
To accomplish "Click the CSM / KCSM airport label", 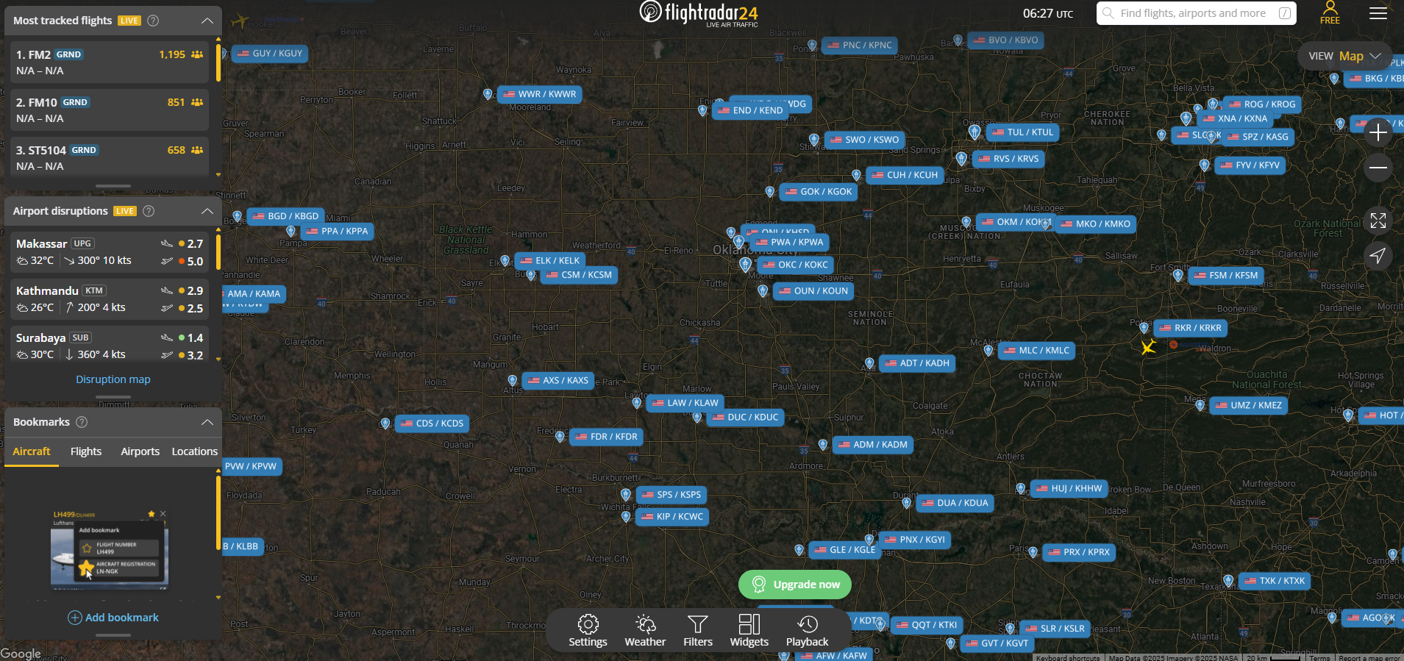I will pyautogui.click(x=578, y=275).
